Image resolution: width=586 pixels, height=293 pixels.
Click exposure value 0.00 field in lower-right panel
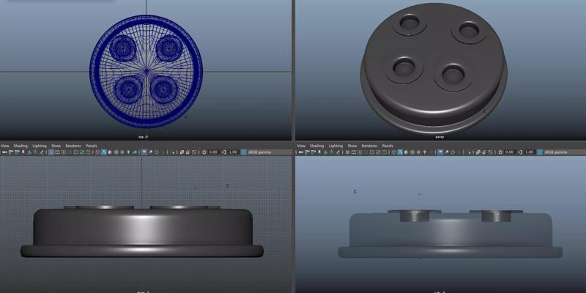509,152
